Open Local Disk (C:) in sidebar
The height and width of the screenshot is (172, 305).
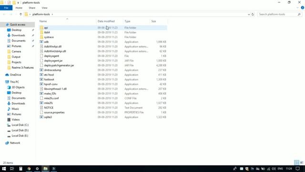click(x=20, y=125)
